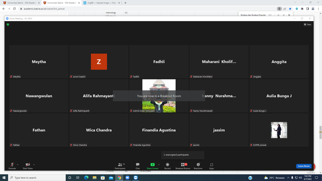Select Meytha participant tile
322x181 pixels.
coord(39,61)
